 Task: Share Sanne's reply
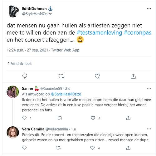click(x=128, y=118)
